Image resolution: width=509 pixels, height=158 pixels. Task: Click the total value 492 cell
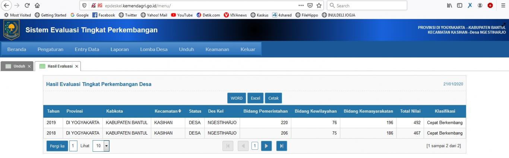coord(410,122)
